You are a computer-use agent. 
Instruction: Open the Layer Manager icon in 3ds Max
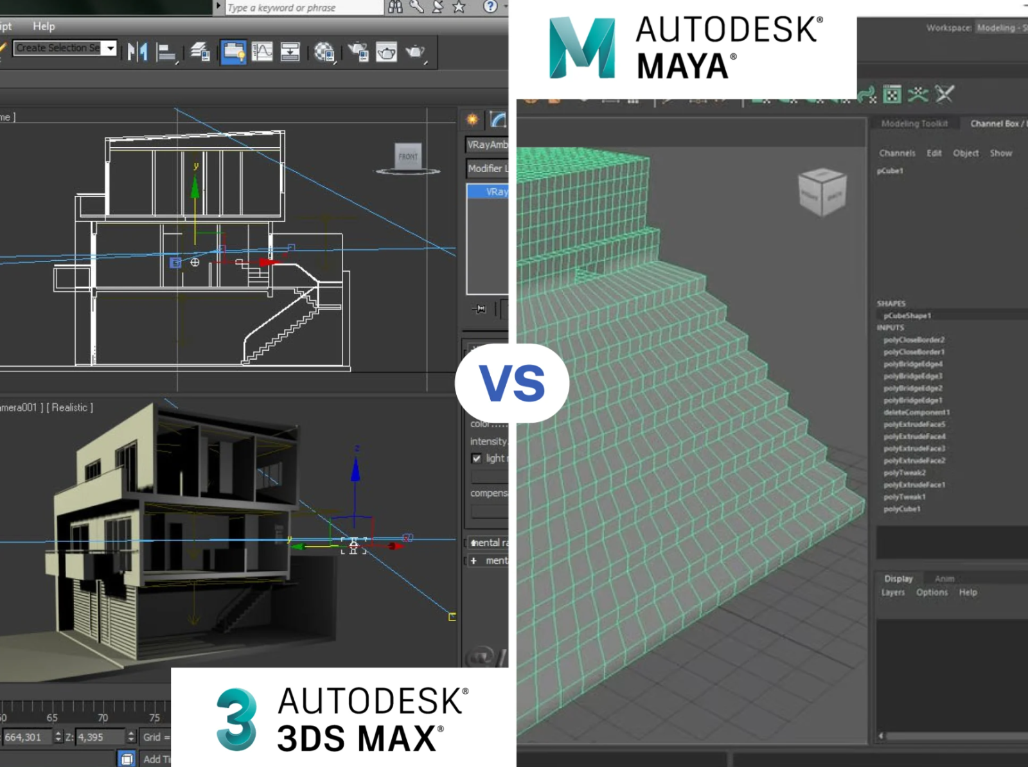[x=200, y=51]
